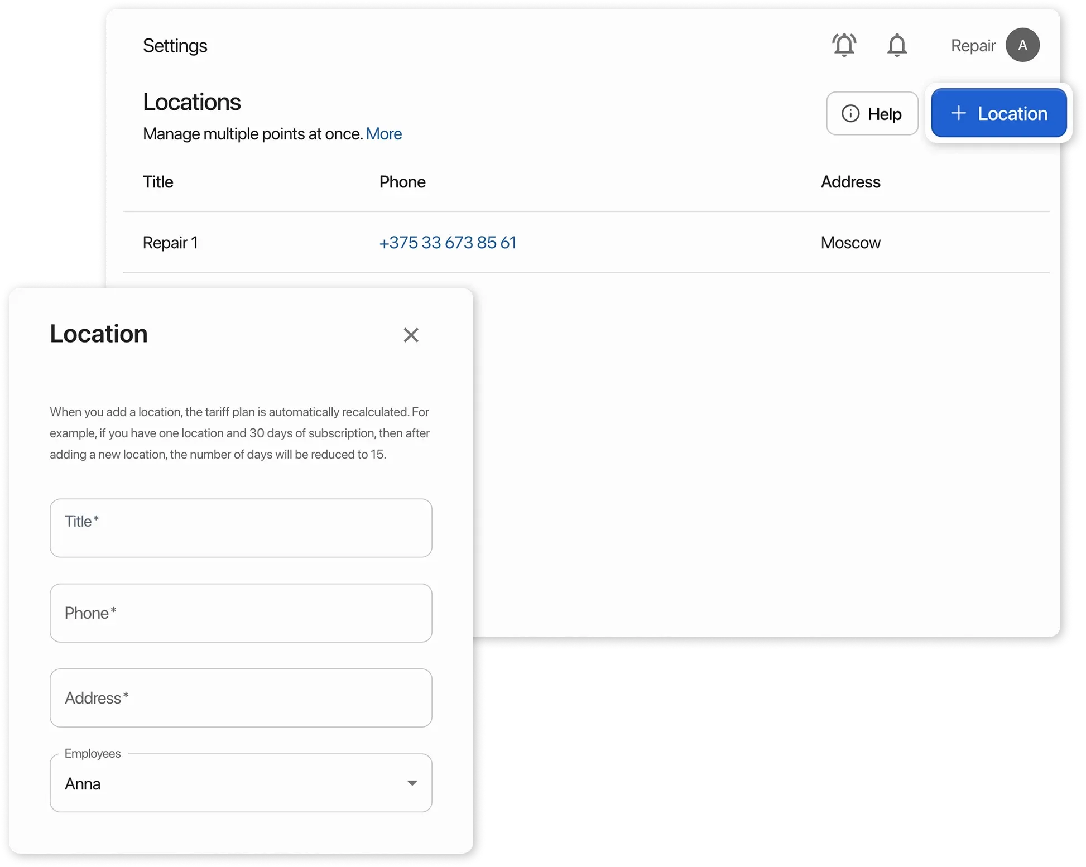Viewport: 1086px width, 867px height.
Task: Close the Location dialog with X
Action: [x=411, y=335]
